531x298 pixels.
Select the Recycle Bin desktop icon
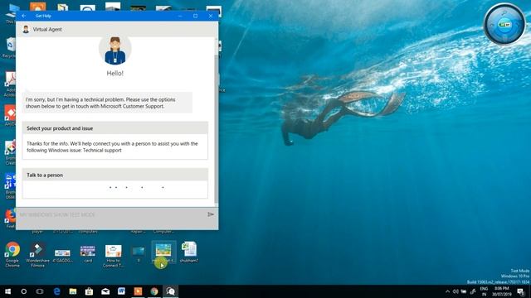(x=9, y=47)
